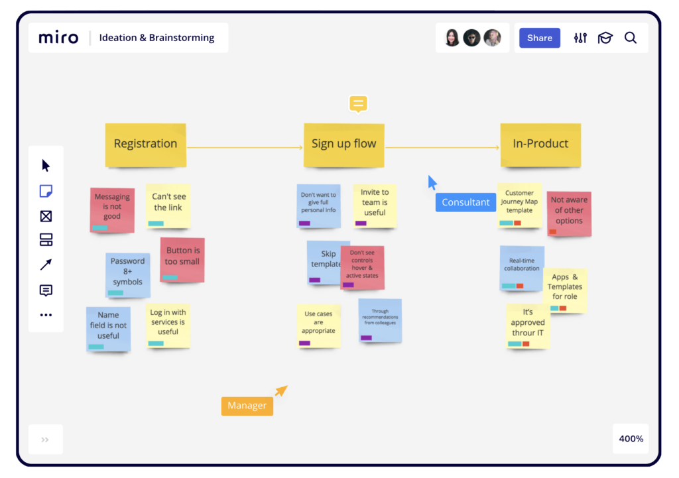Open the 400% zoom level control
This screenshot has width=679, height=478.
[631, 439]
